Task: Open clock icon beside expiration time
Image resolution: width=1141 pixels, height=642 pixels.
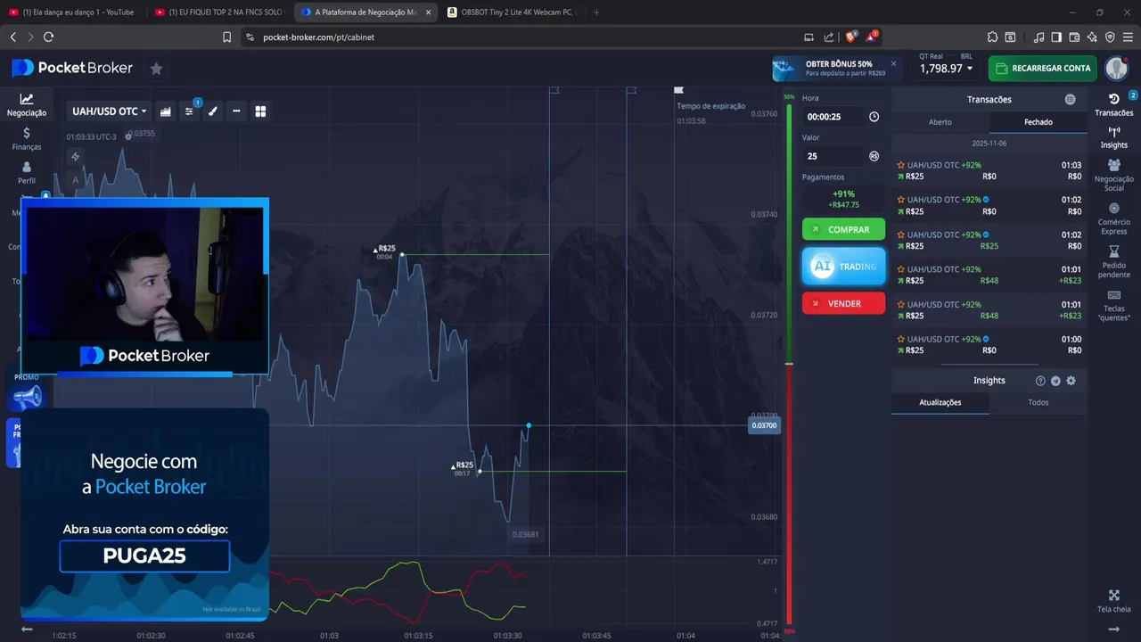Action: click(874, 117)
